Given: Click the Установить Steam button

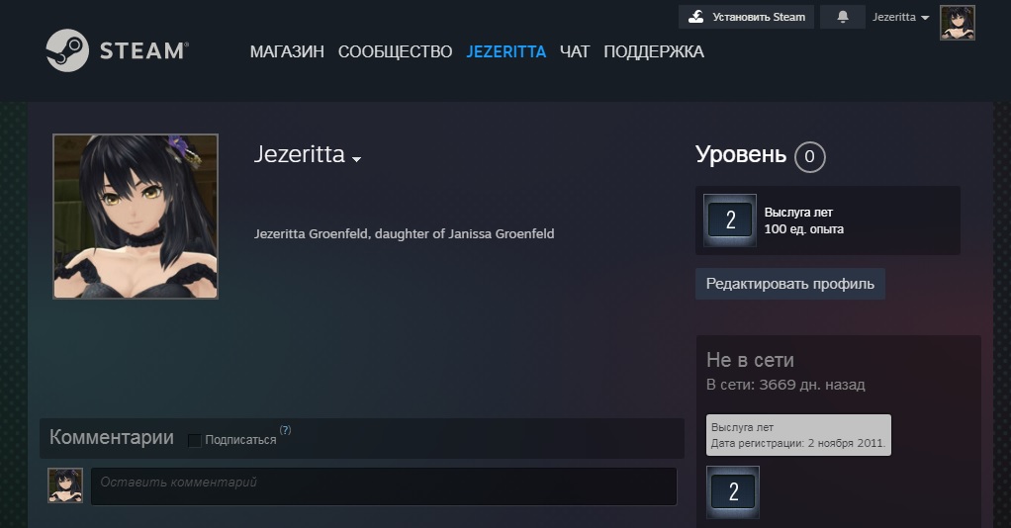Looking at the screenshot, I should [746, 17].
